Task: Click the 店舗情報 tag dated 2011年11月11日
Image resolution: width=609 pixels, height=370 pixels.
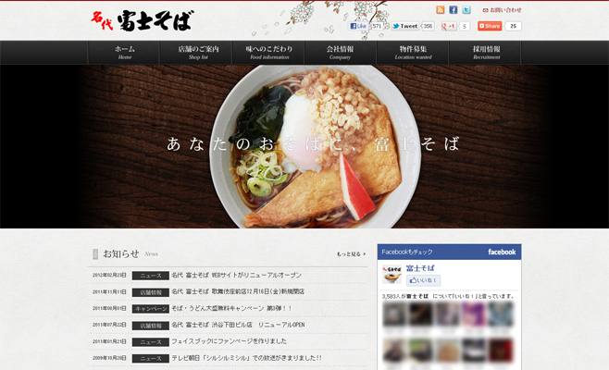Action: click(150, 292)
